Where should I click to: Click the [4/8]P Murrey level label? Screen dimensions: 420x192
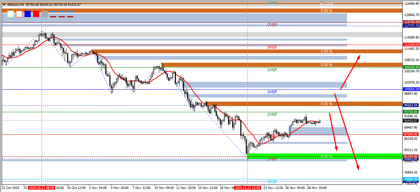(x=272, y=92)
